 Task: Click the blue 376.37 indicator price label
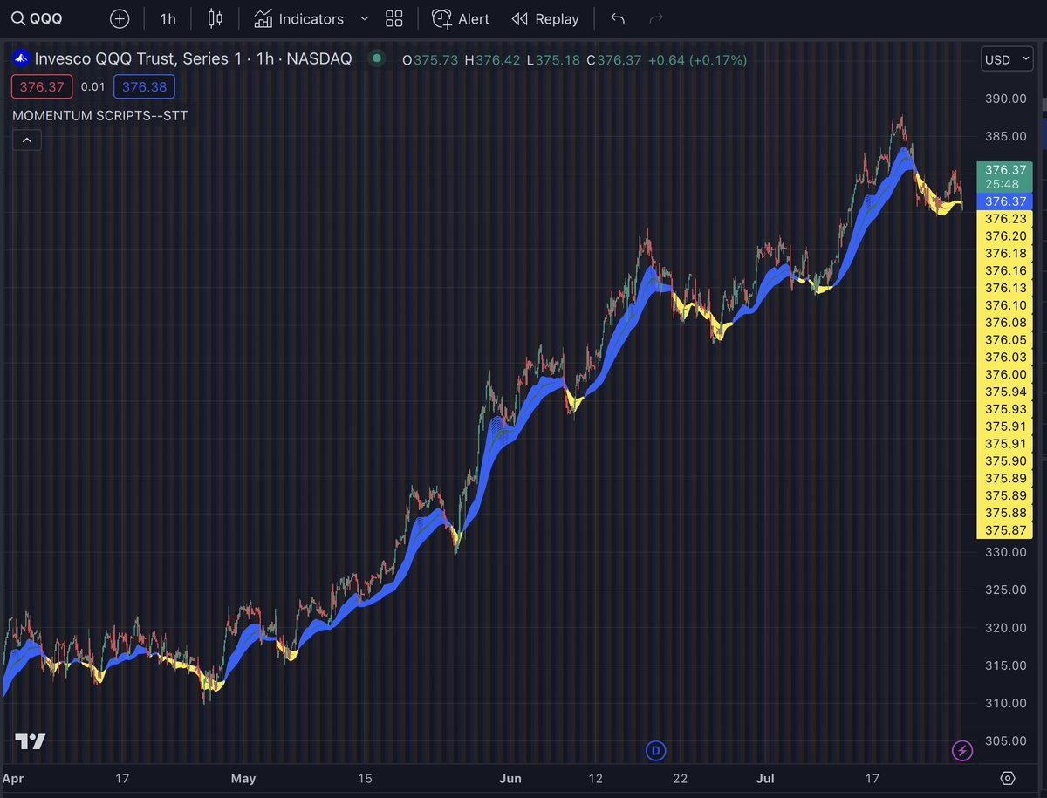1005,201
